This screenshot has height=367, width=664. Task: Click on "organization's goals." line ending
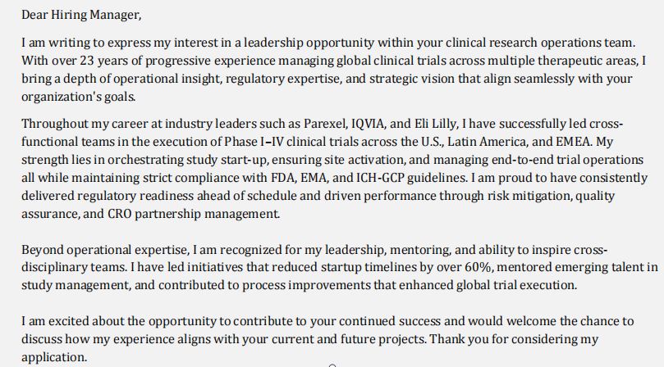[x=78, y=97]
